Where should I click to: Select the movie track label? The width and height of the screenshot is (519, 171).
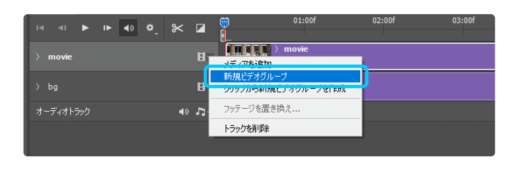click(x=60, y=57)
